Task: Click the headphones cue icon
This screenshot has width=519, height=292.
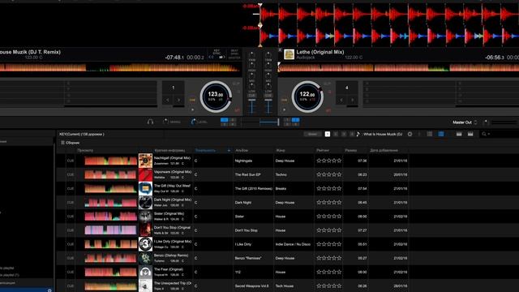Action: pyautogui.click(x=150, y=122)
